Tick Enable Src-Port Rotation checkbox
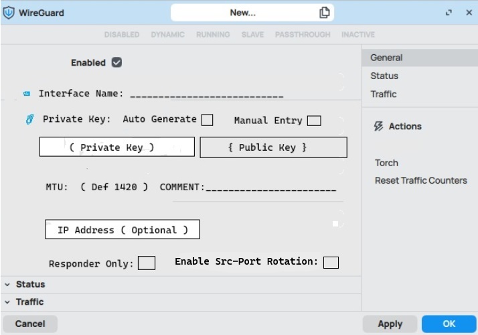Image resolution: width=478 pixels, height=335 pixels. [x=331, y=263]
